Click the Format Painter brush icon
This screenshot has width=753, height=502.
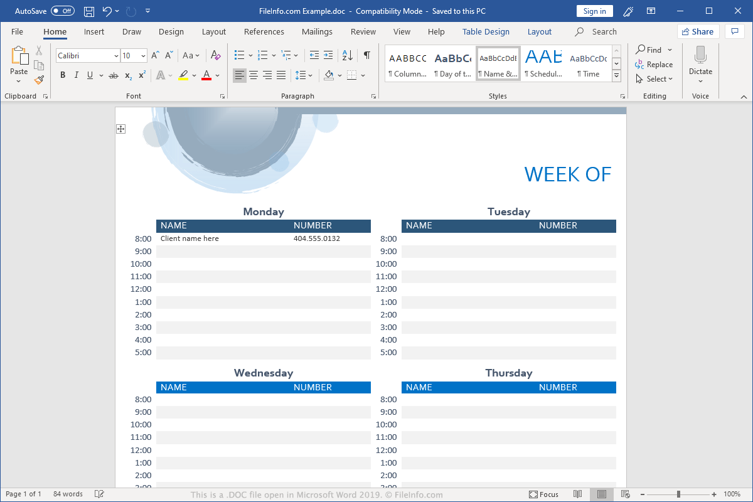click(x=39, y=80)
